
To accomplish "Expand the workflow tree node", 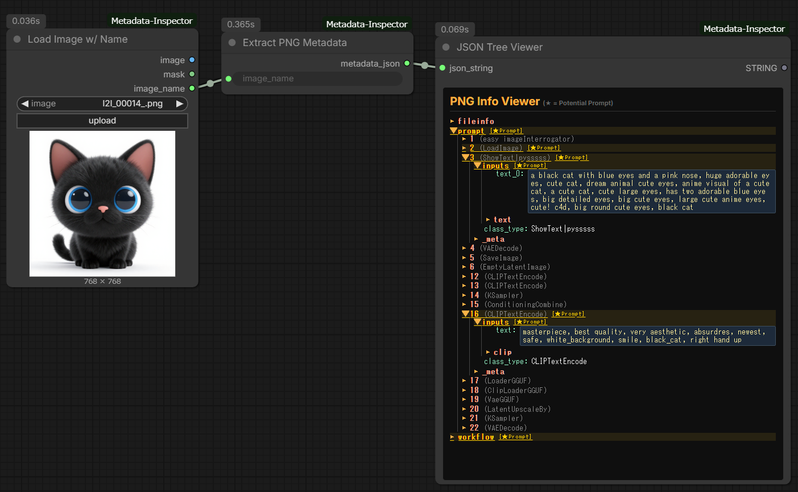I will [452, 437].
